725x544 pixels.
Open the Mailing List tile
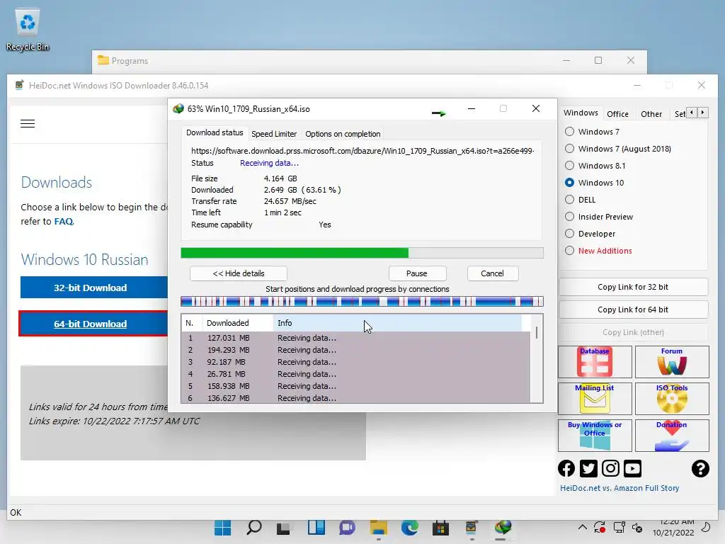[595, 398]
